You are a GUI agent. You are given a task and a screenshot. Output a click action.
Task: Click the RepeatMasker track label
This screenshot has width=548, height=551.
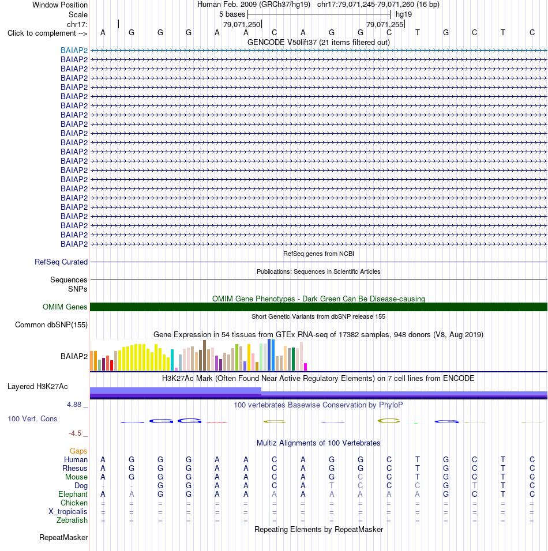pos(63,537)
